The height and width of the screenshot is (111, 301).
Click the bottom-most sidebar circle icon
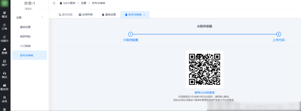[4, 110]
